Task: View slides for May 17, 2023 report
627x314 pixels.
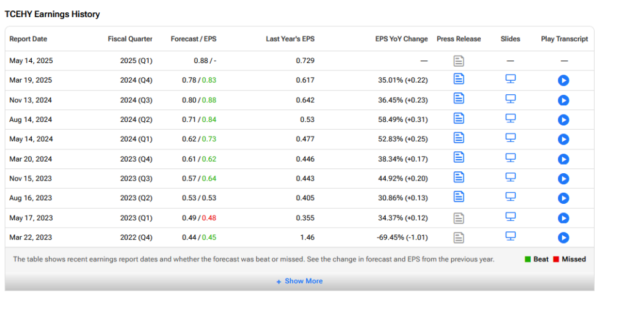Action: click(510, 216)
